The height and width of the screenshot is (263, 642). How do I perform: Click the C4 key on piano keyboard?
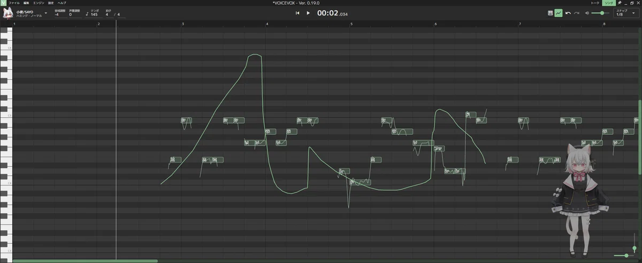point(6,183)
